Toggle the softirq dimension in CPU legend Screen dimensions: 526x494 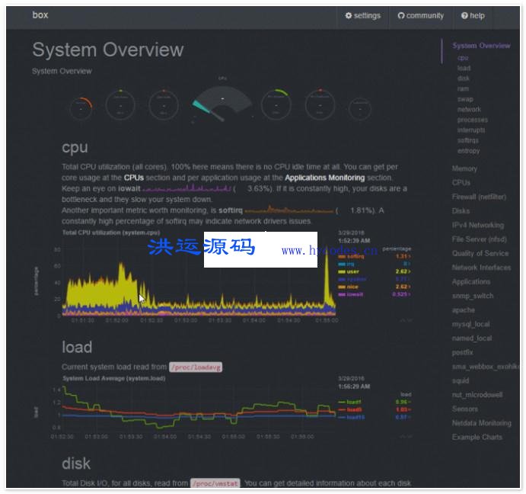351,256
